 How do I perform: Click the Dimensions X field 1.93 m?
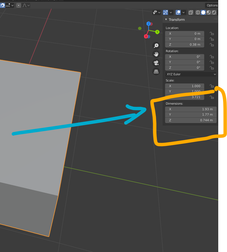191,109
